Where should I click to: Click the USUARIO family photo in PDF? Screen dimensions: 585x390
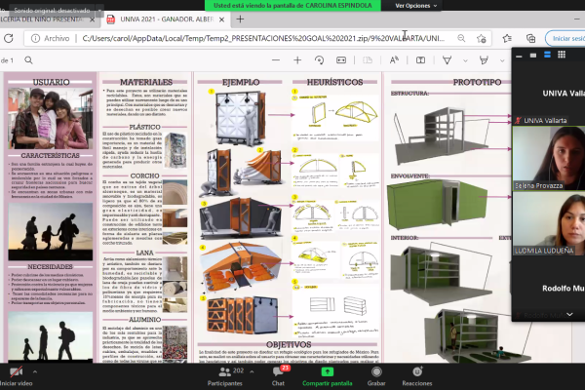click(x=51, y=118)
